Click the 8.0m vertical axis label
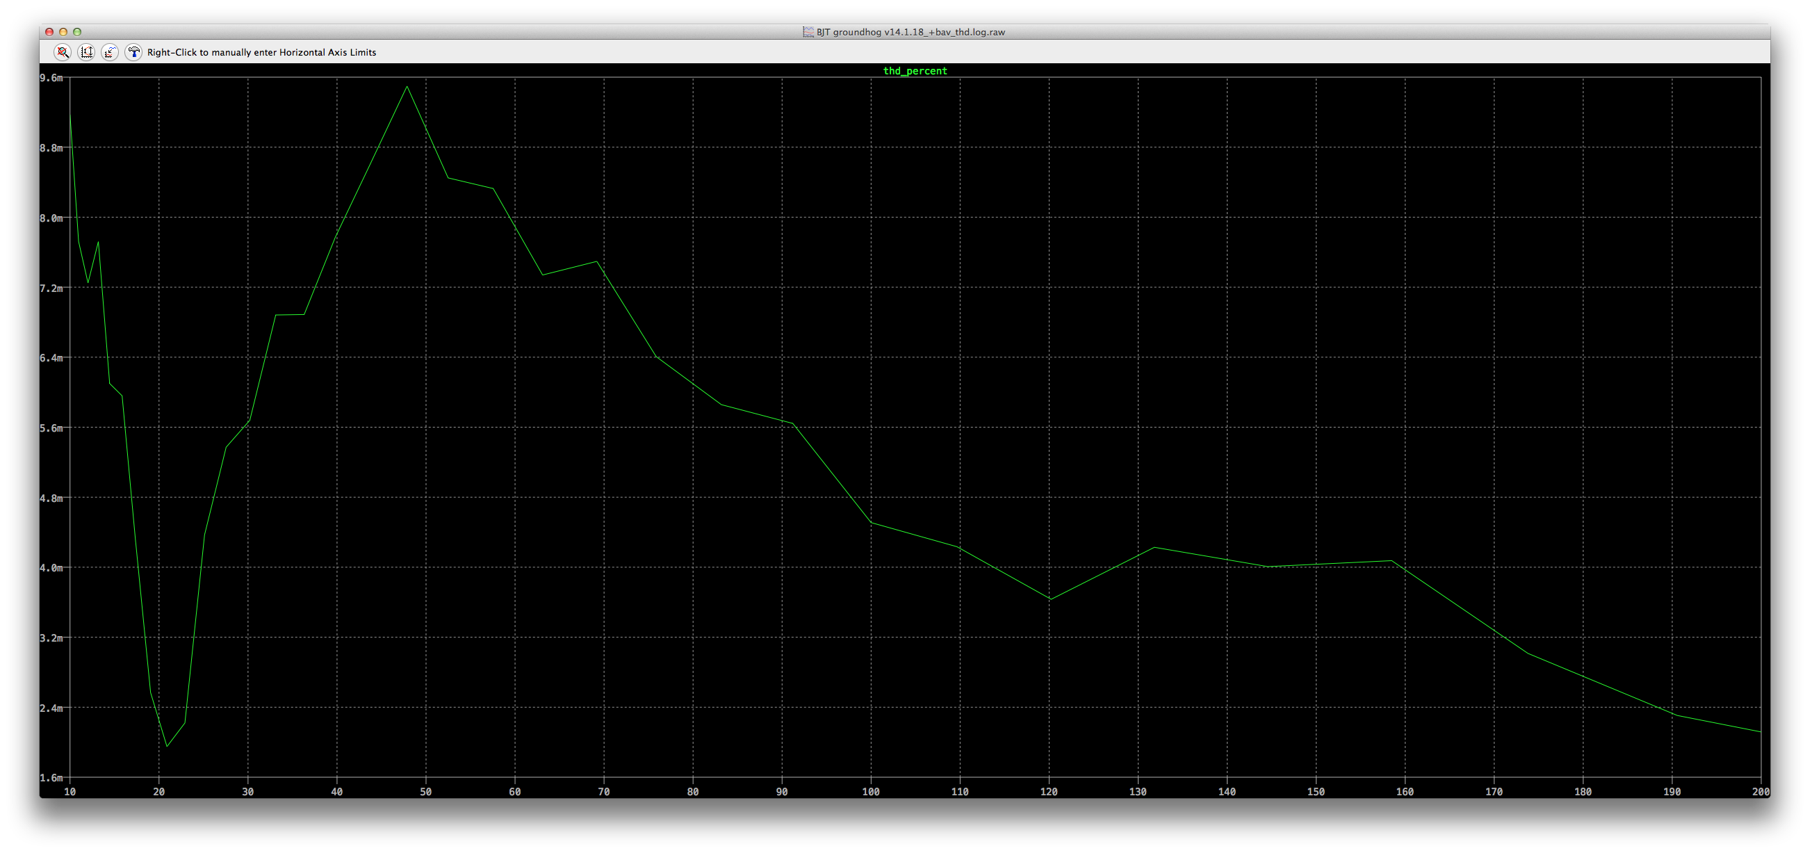This screenshot has width=1810, height=853. [51, 218]
